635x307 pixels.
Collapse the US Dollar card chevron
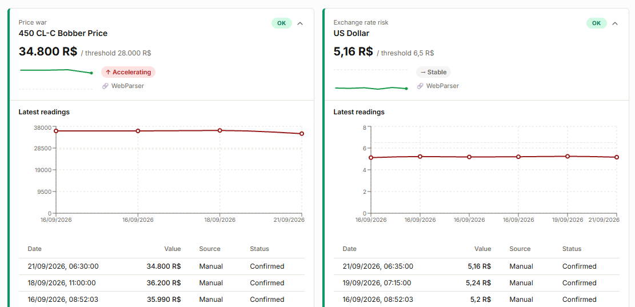click(x=615, y=23)
